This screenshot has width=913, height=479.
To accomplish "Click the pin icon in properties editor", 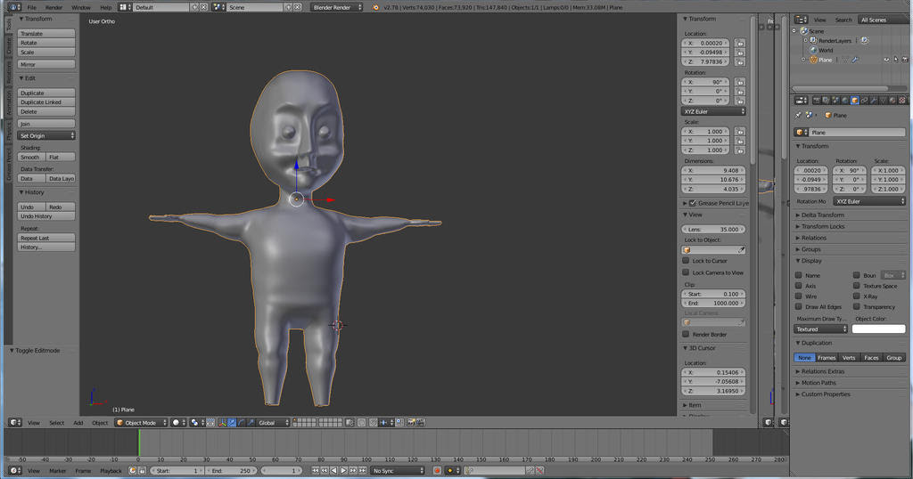I will tap(798, 115).
